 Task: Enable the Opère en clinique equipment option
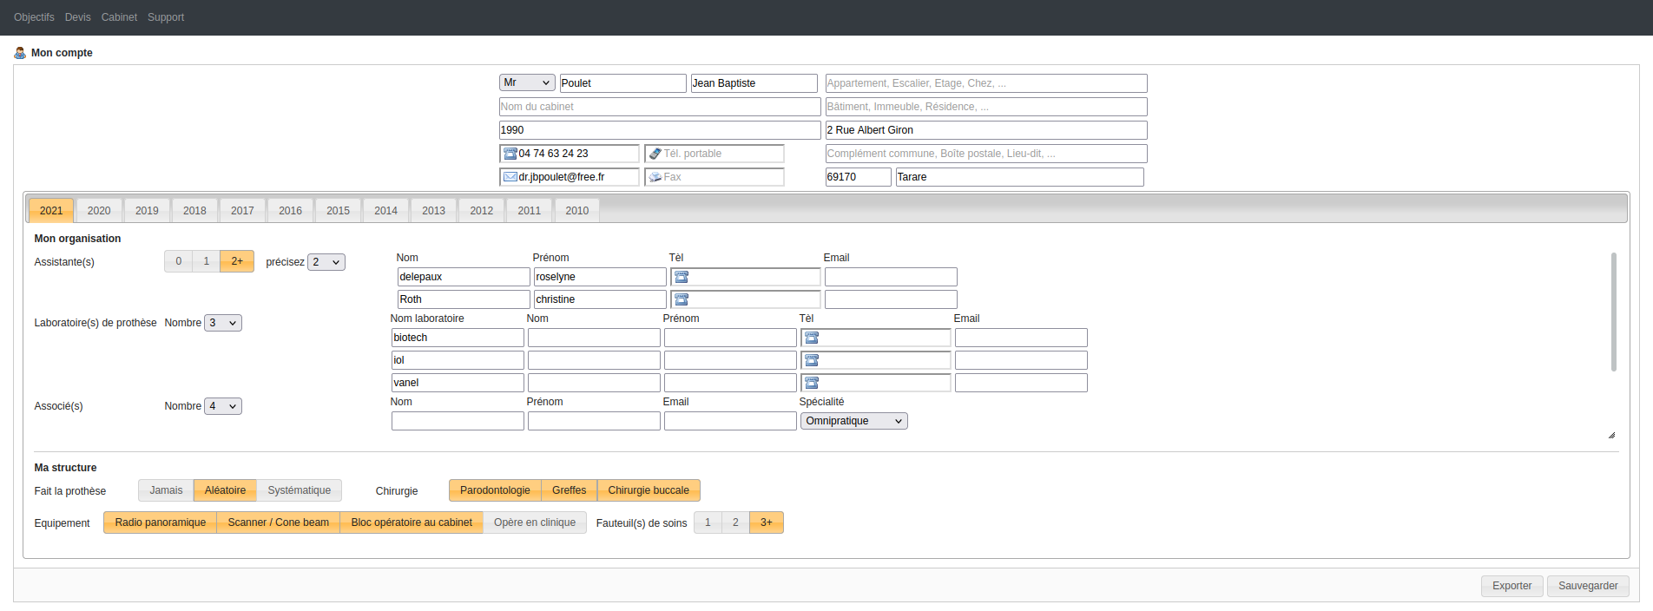click(x=534, y=522)
